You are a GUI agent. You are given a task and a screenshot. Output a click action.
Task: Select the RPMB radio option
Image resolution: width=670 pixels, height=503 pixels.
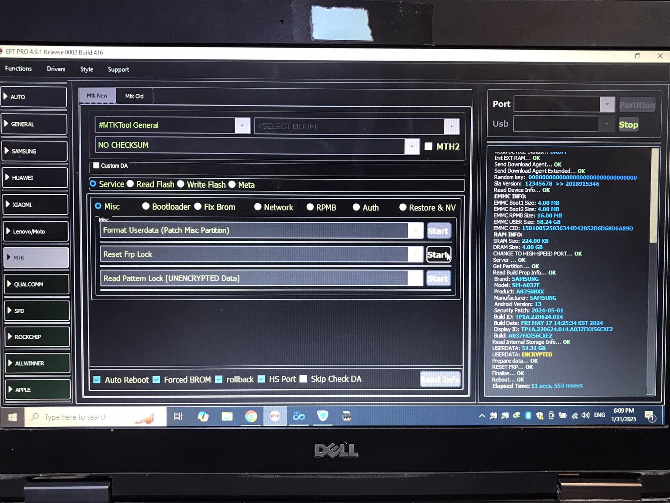tap(310, 207)
